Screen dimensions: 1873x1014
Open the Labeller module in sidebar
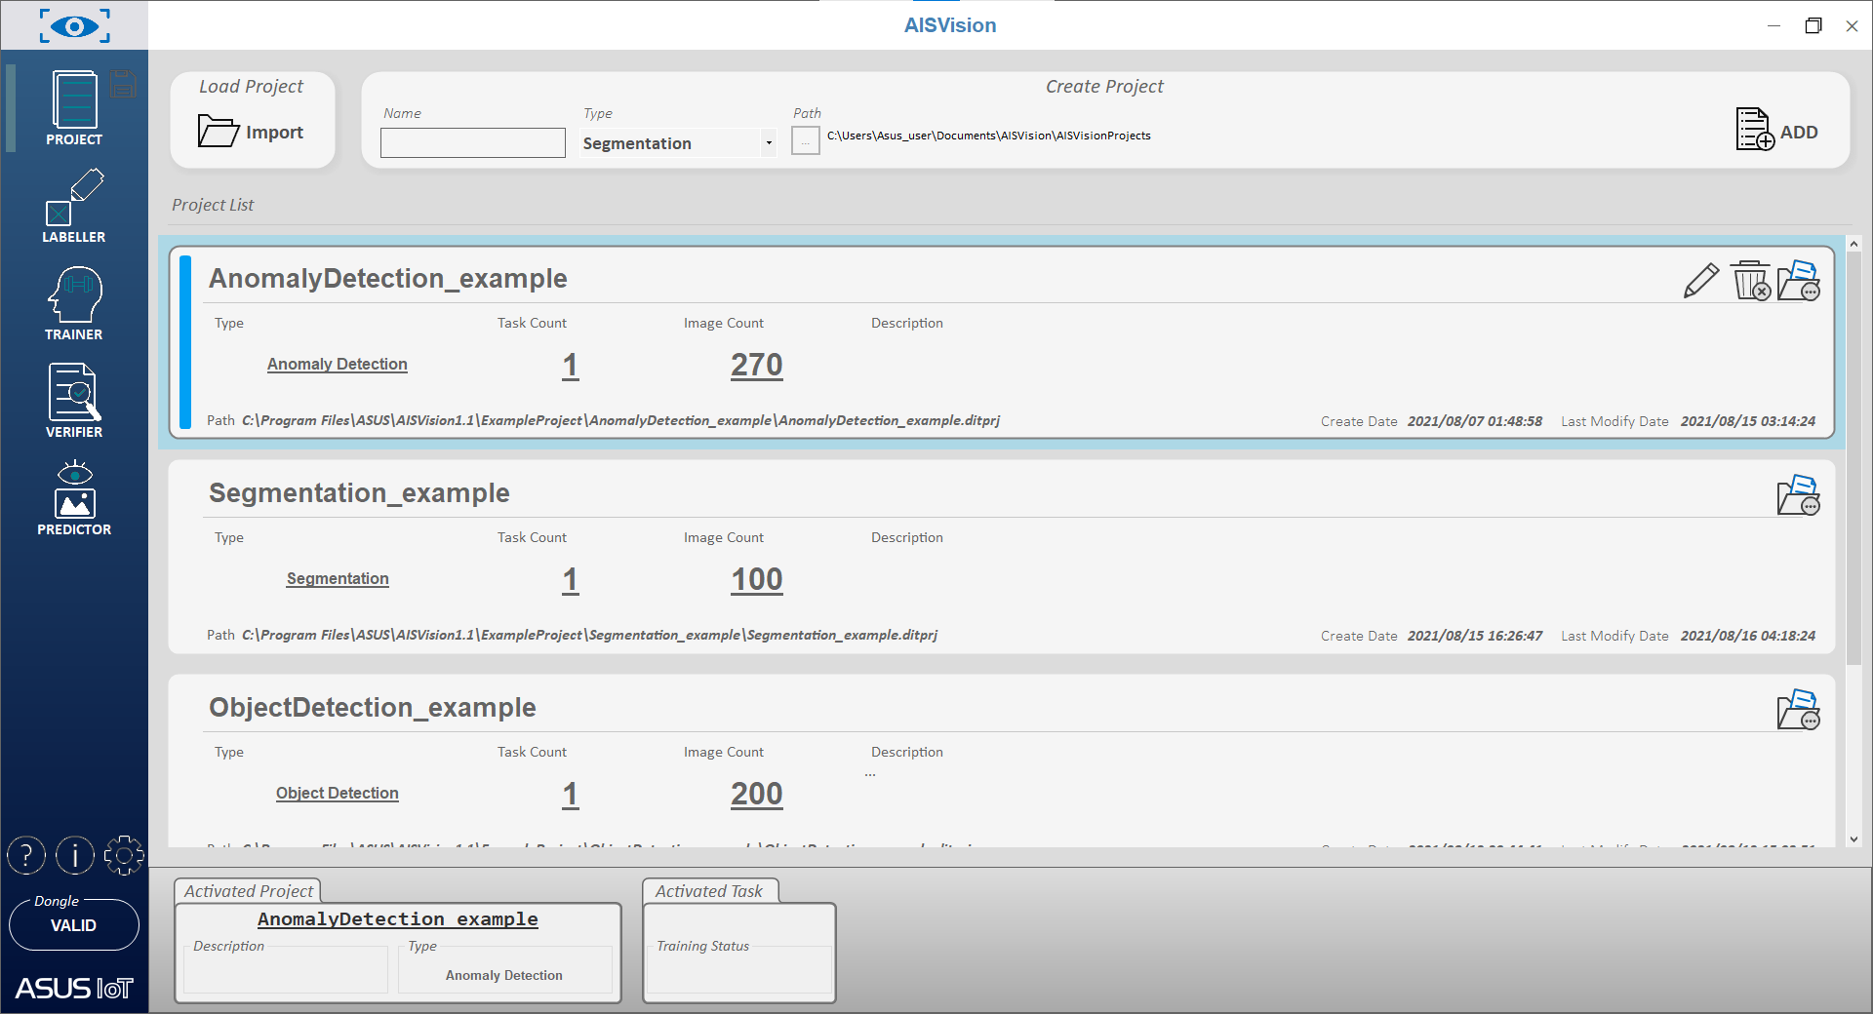pos(74,207)
